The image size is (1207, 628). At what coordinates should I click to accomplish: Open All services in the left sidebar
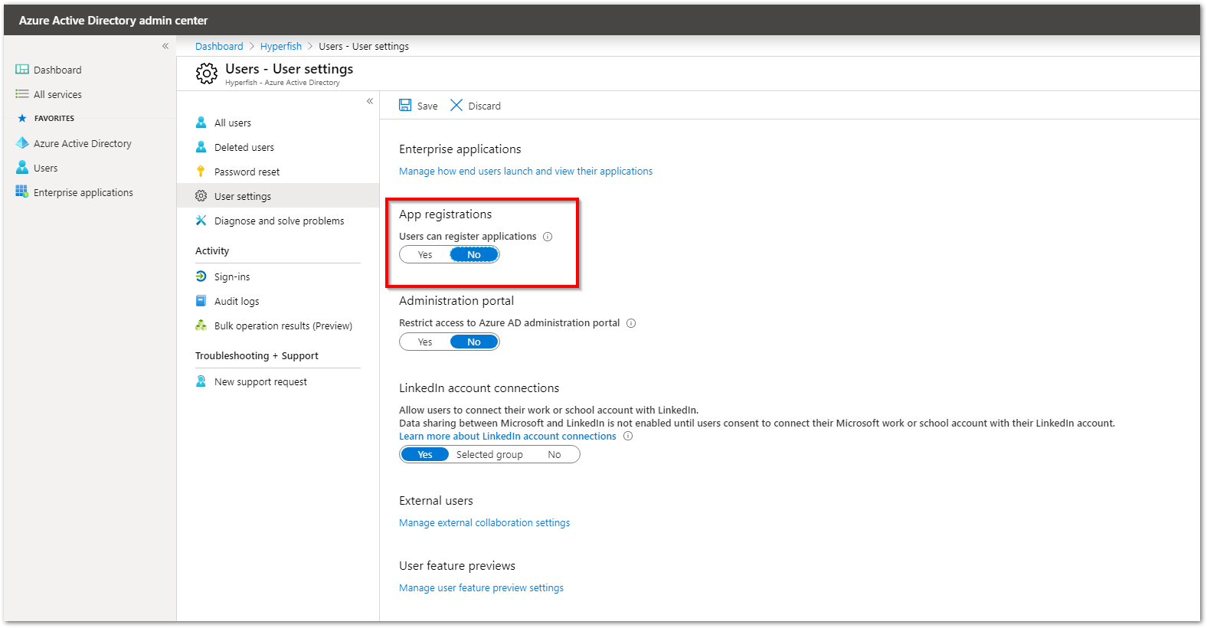(57, 95)
